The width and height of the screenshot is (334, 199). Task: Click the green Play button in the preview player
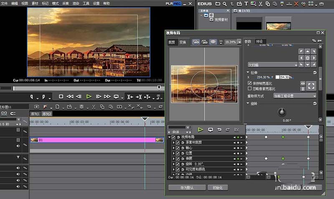89,96
